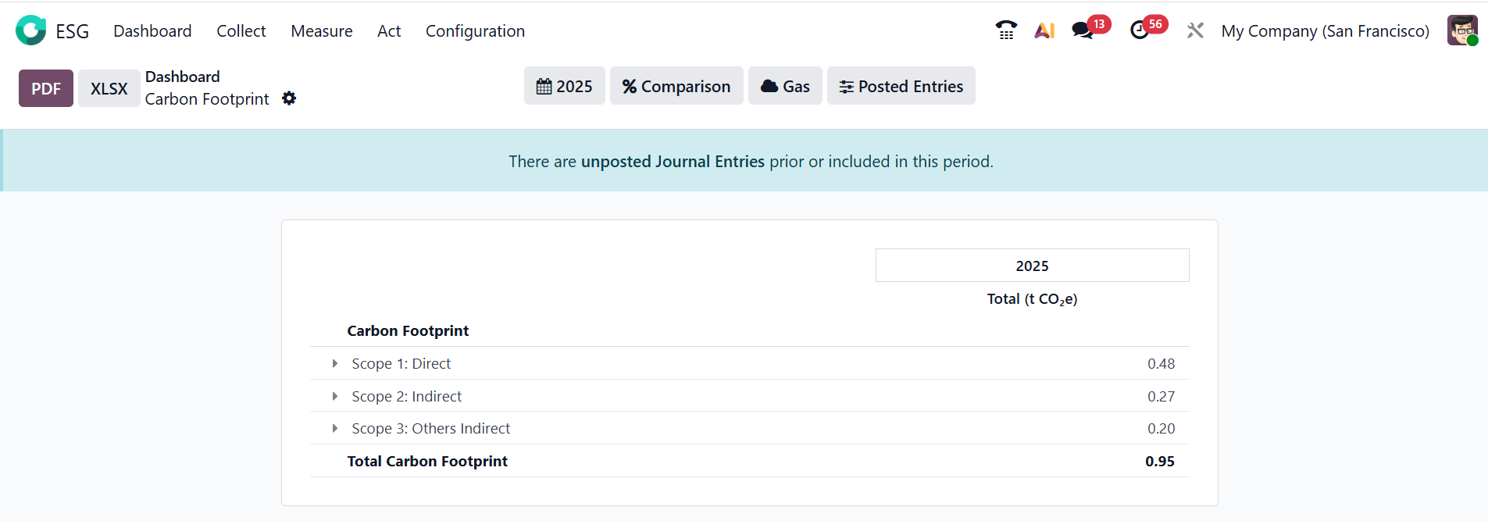Click the report settings gear icon

pyautogui.click(x=289, y=98)
